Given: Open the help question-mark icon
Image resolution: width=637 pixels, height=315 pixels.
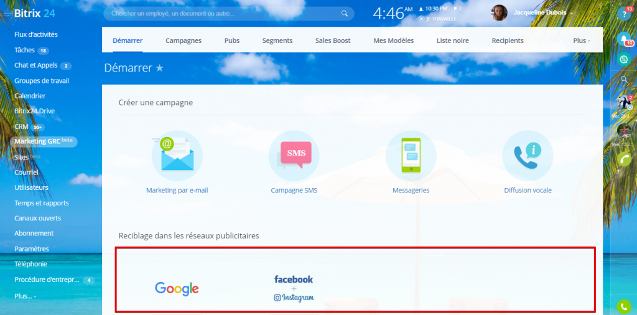Looking at the screenshot, I should click(624, 14).
